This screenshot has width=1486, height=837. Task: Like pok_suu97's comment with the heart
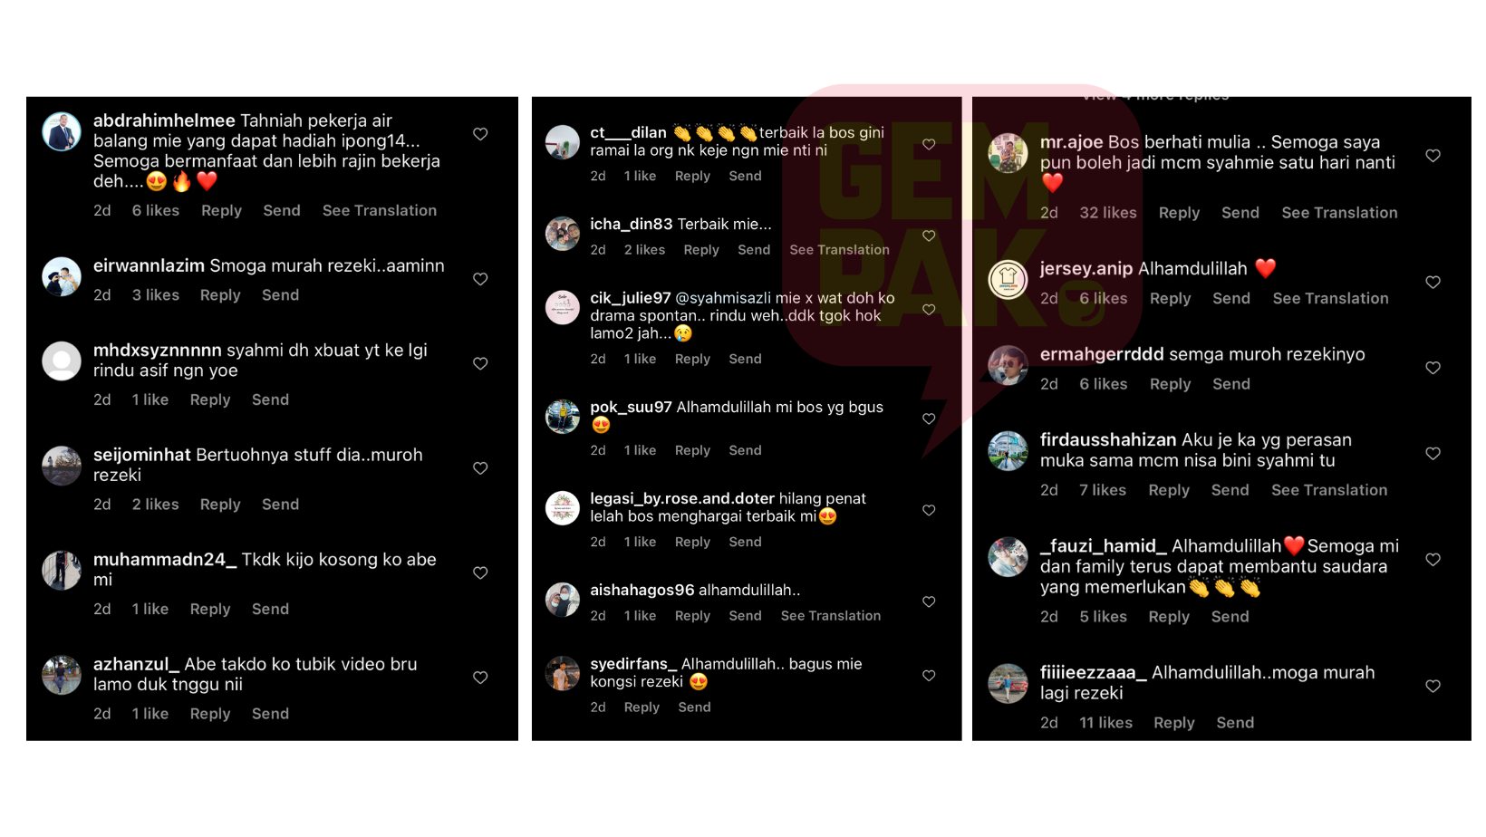pyautogui.click(x=929, y=418)
